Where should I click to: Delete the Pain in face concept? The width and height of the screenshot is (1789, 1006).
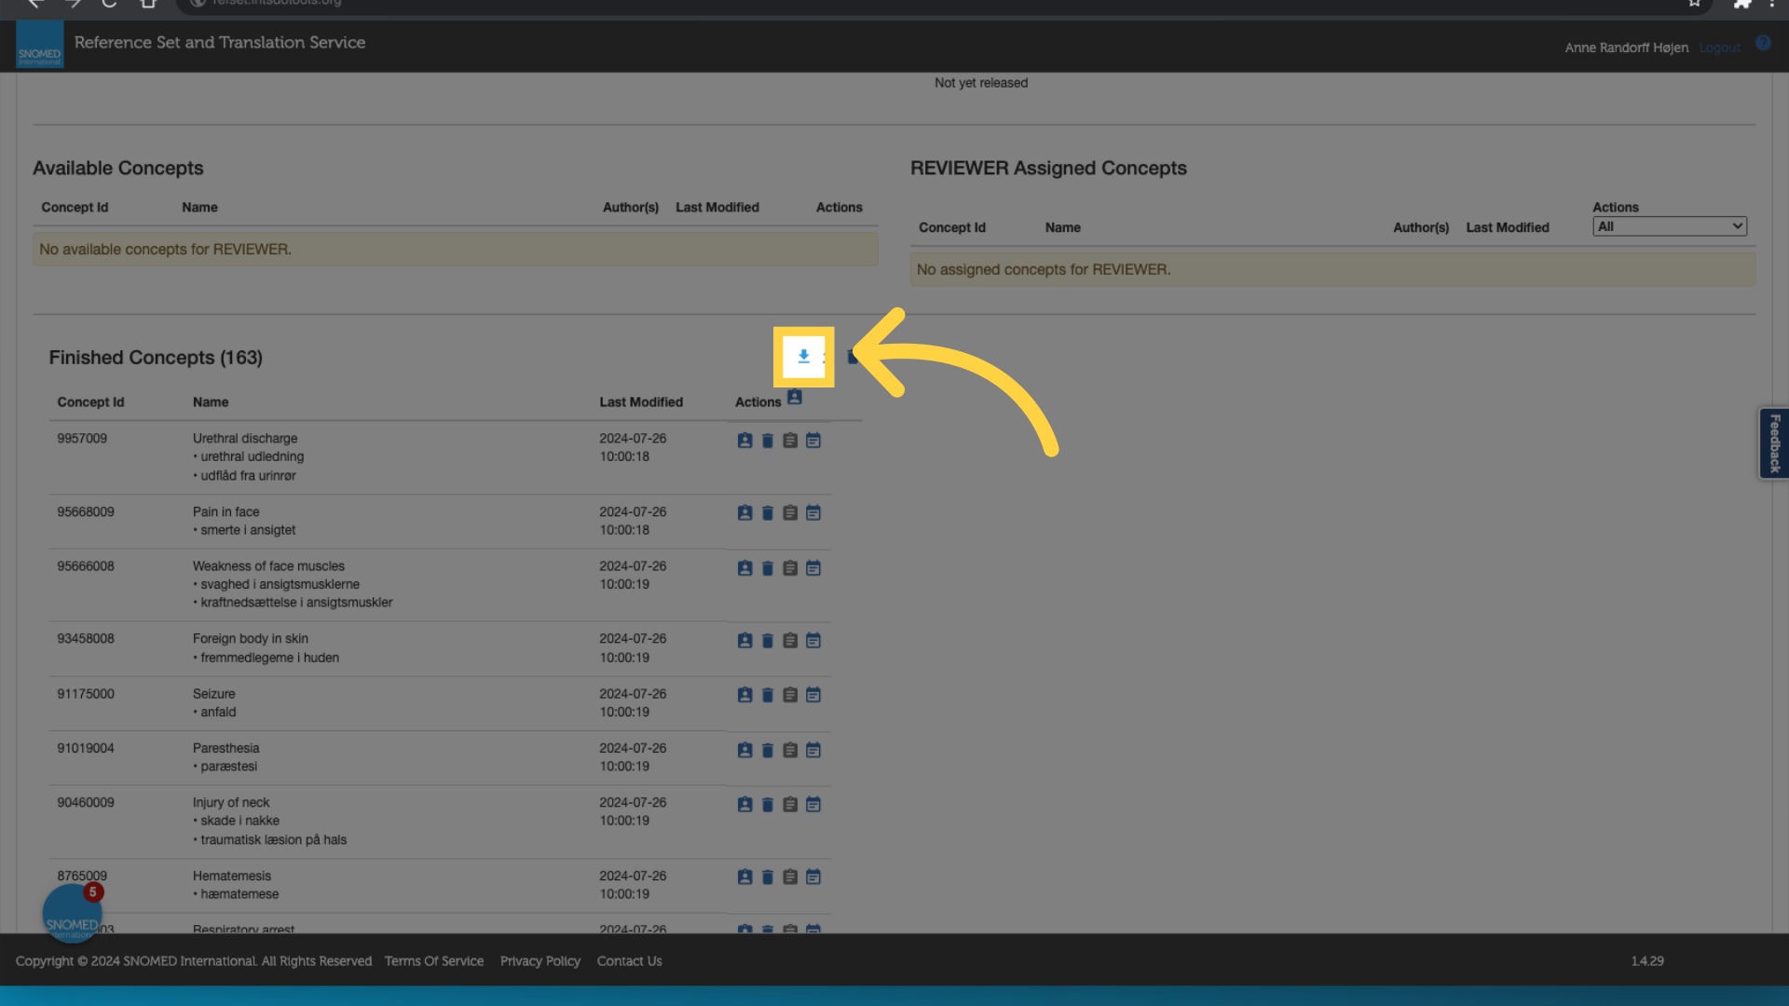[x=768, y=513]
